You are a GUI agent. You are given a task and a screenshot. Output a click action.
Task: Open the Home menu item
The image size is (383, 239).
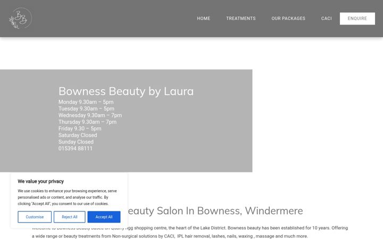tap(203, 19)
